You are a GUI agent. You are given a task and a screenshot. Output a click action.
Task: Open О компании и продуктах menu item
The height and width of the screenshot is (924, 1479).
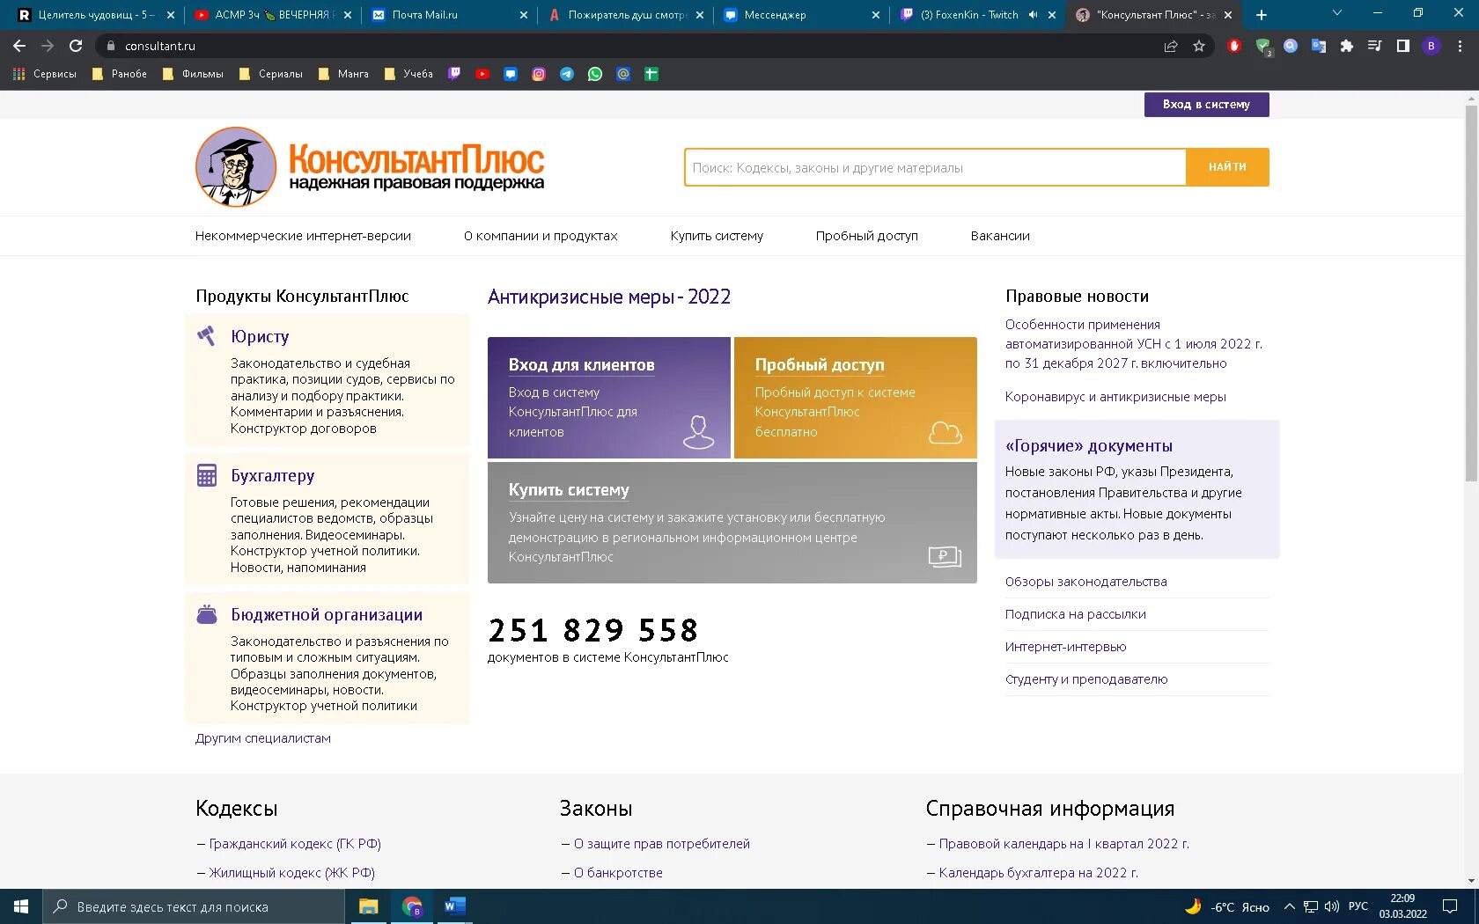click(541, 236)
